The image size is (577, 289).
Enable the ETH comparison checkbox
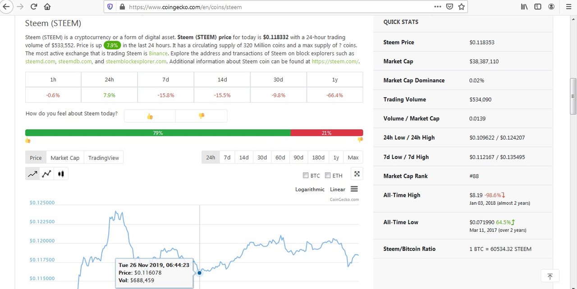point(328,176)
